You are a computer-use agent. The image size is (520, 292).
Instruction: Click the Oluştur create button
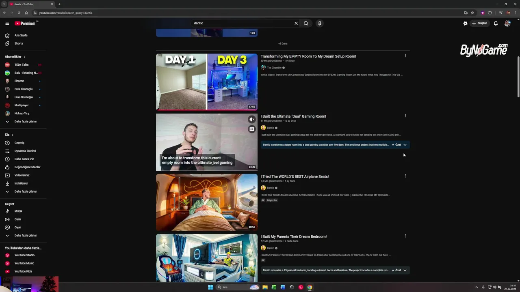pos(479,23)
